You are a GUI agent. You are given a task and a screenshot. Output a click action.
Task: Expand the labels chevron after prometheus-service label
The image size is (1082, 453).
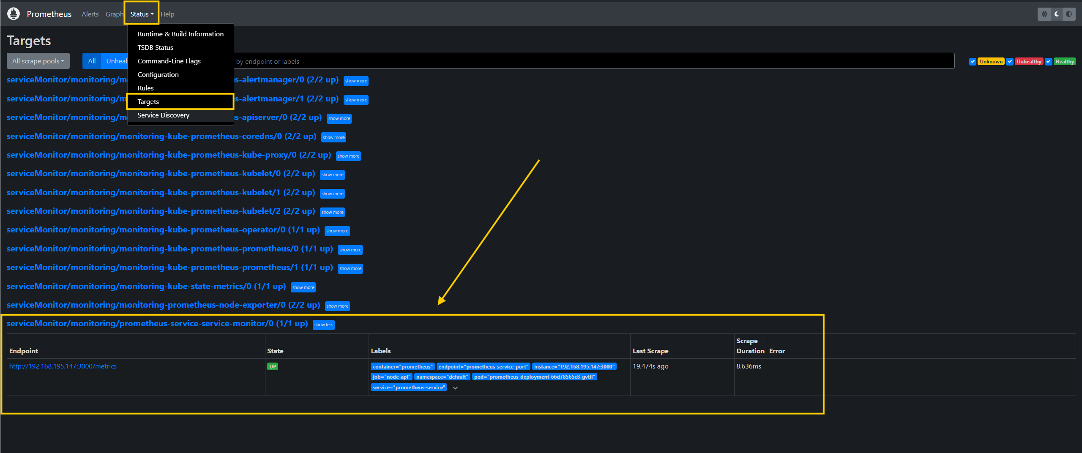[455, 388]
